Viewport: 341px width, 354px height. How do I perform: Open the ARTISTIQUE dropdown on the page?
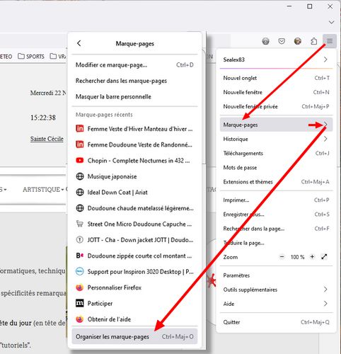[x=43, y=190]
